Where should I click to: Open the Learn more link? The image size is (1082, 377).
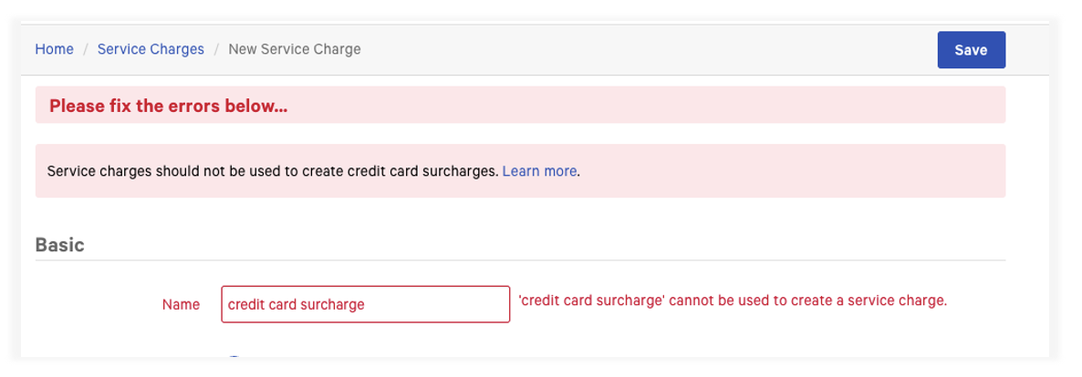(539, 170)
